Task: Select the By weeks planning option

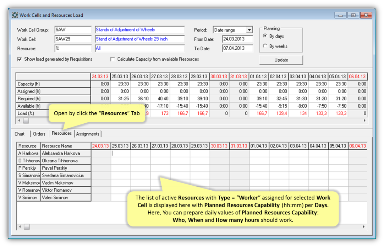Action: coord(265,46)
